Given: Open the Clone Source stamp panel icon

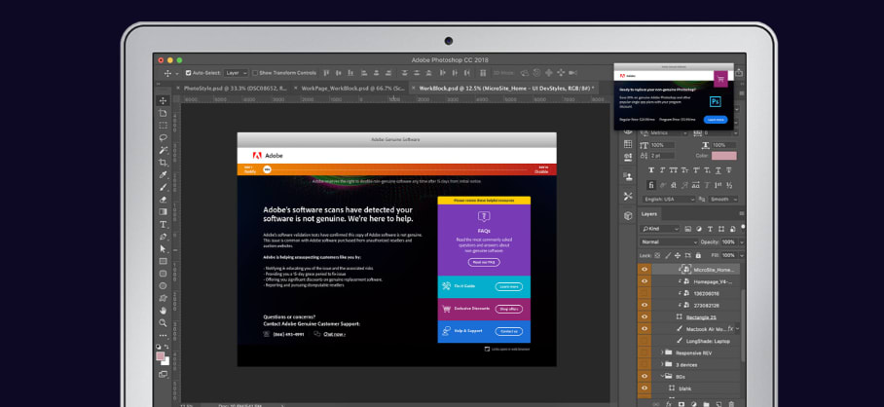Looking at the screenshot, I should tap(628, 176).
